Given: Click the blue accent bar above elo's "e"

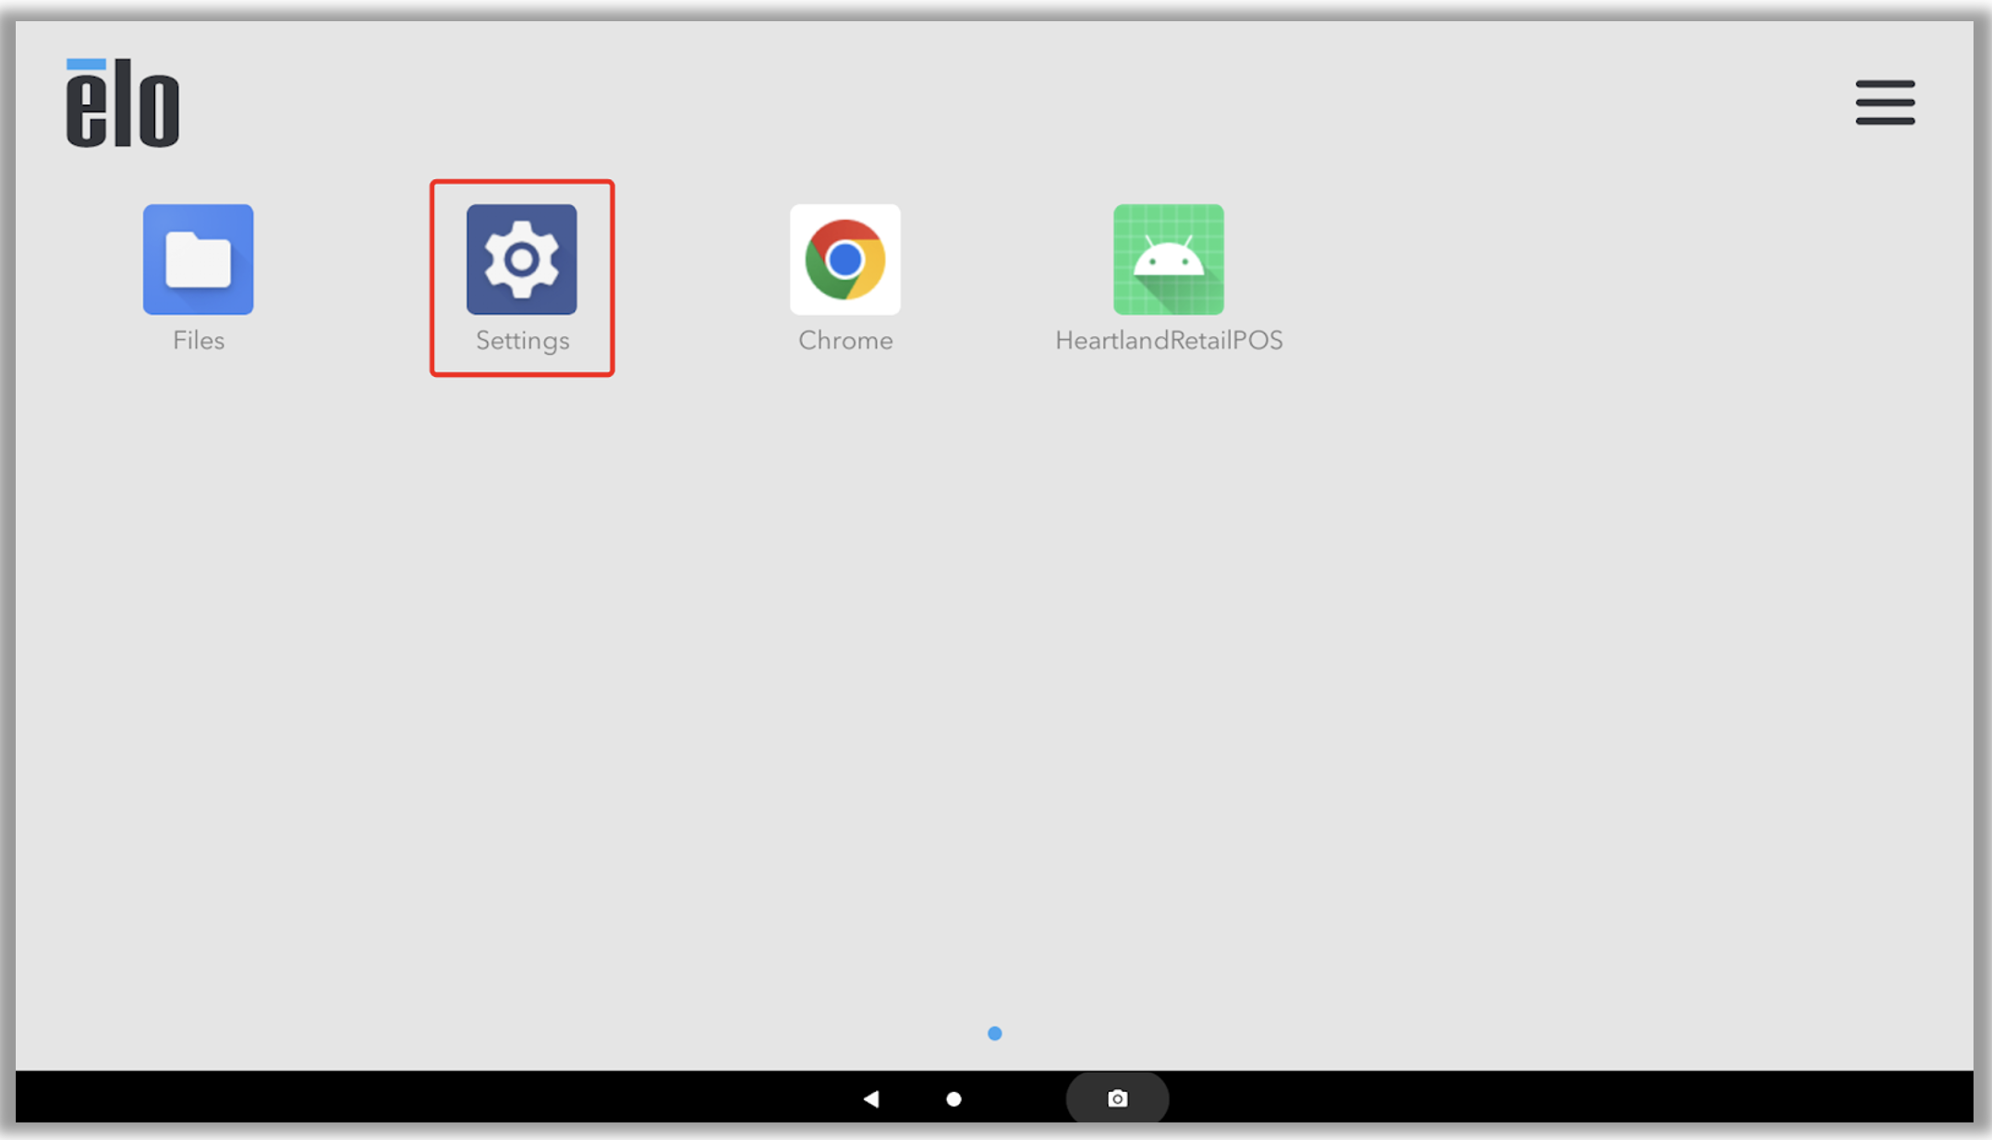Looking at the screenshot, I should (86, 64).
